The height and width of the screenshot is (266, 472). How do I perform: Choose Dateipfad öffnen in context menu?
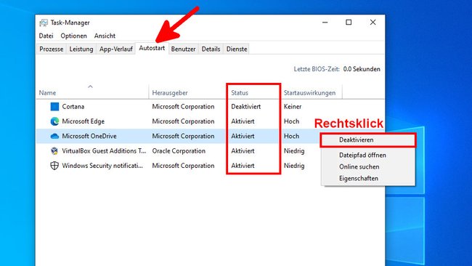point(368,155)
